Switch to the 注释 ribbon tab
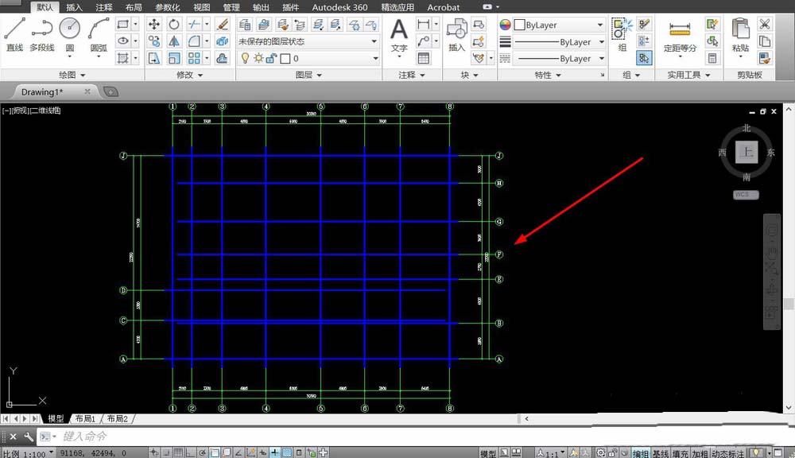The height and width of the screenshot is (458, 795). [x=104, y=7]
